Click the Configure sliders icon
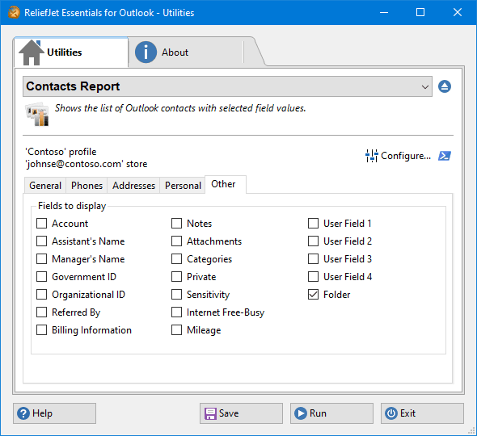The width and height of the screenshot is (477, 436). point(371,156)
